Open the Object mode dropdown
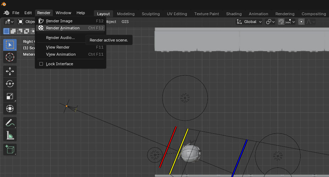 tap(26, 22)
